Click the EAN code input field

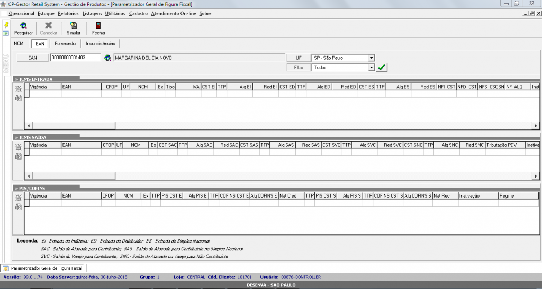[x=75, y=58]
